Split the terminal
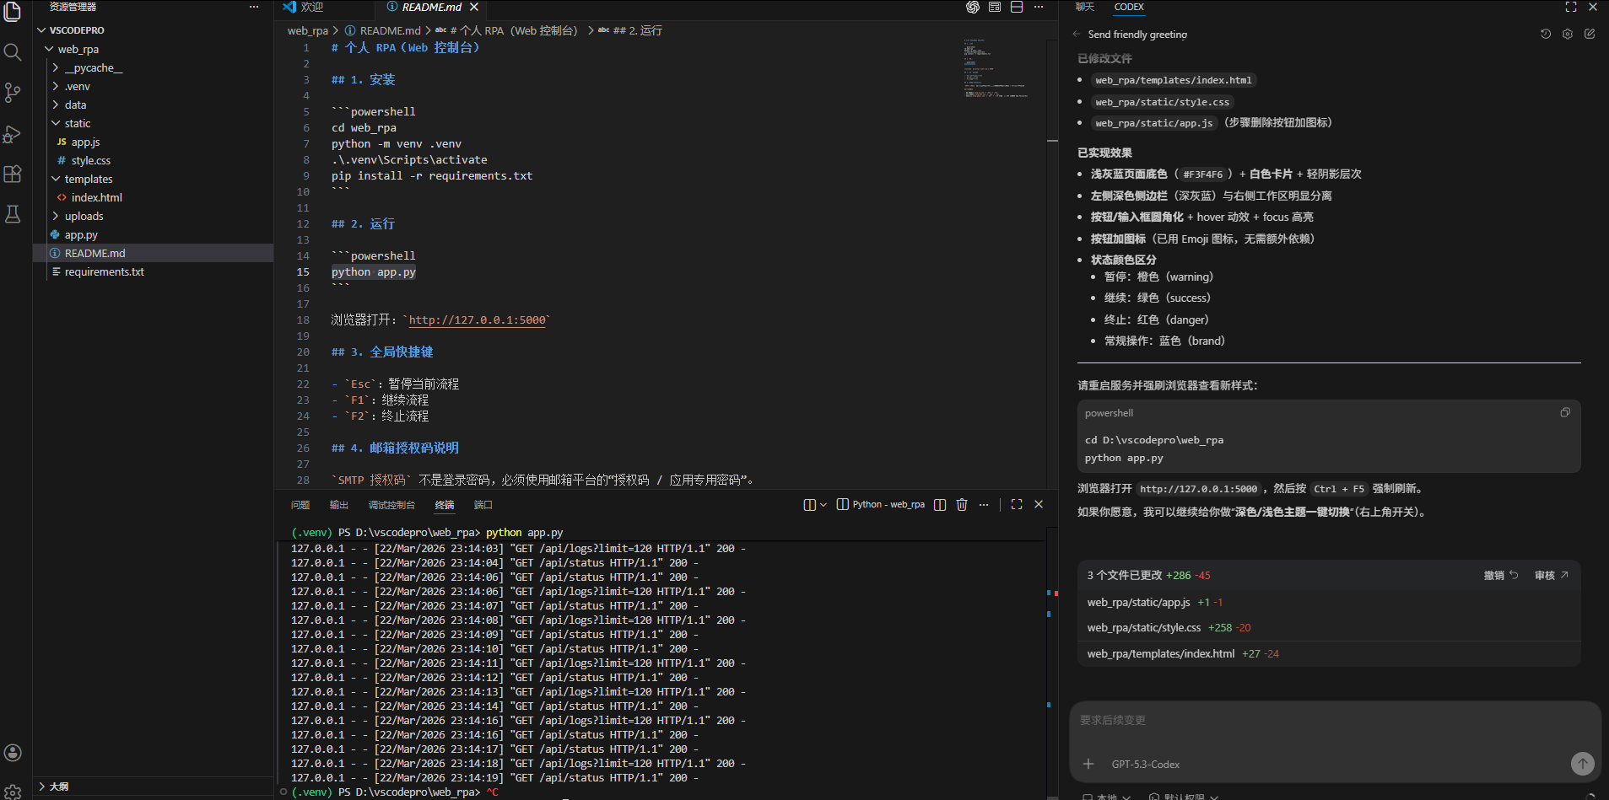 point(940,504)
